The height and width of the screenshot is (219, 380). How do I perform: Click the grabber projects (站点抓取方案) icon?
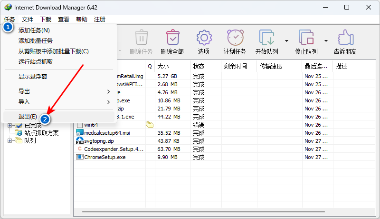[x=19, y=133]
